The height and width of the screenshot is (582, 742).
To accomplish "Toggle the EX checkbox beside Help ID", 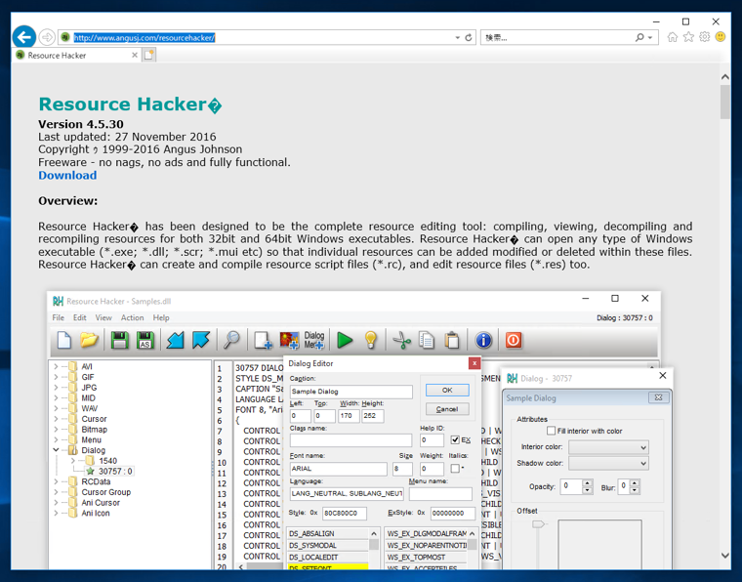I will [x=455, y=440].
